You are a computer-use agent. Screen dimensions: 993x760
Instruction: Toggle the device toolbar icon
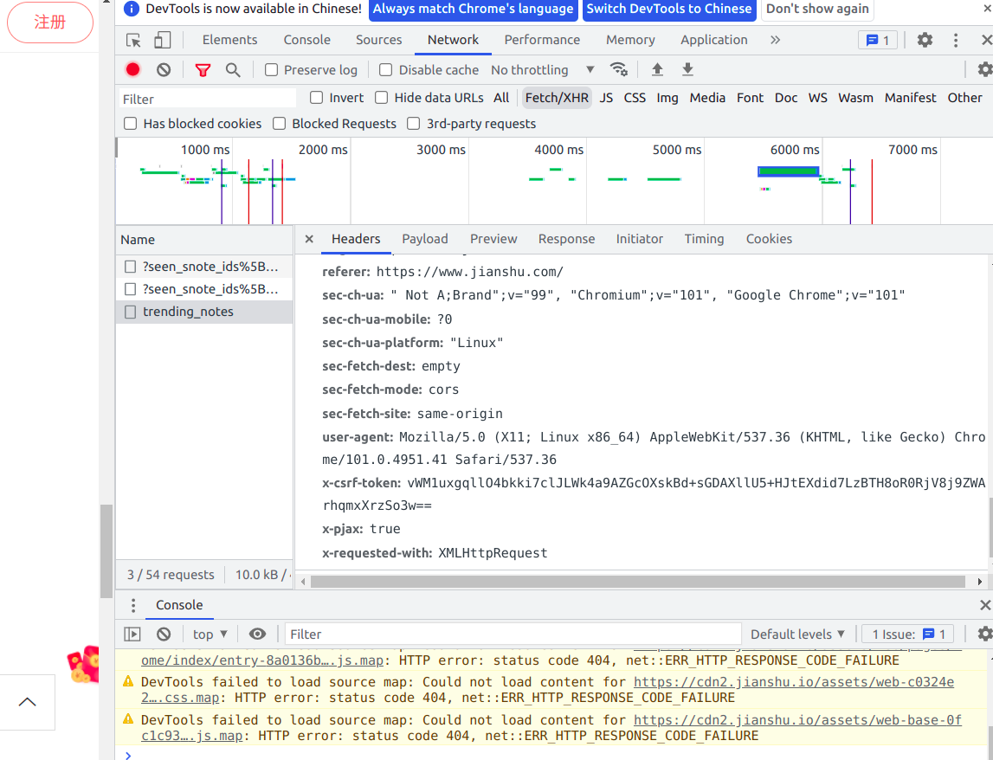coord(163,40)
